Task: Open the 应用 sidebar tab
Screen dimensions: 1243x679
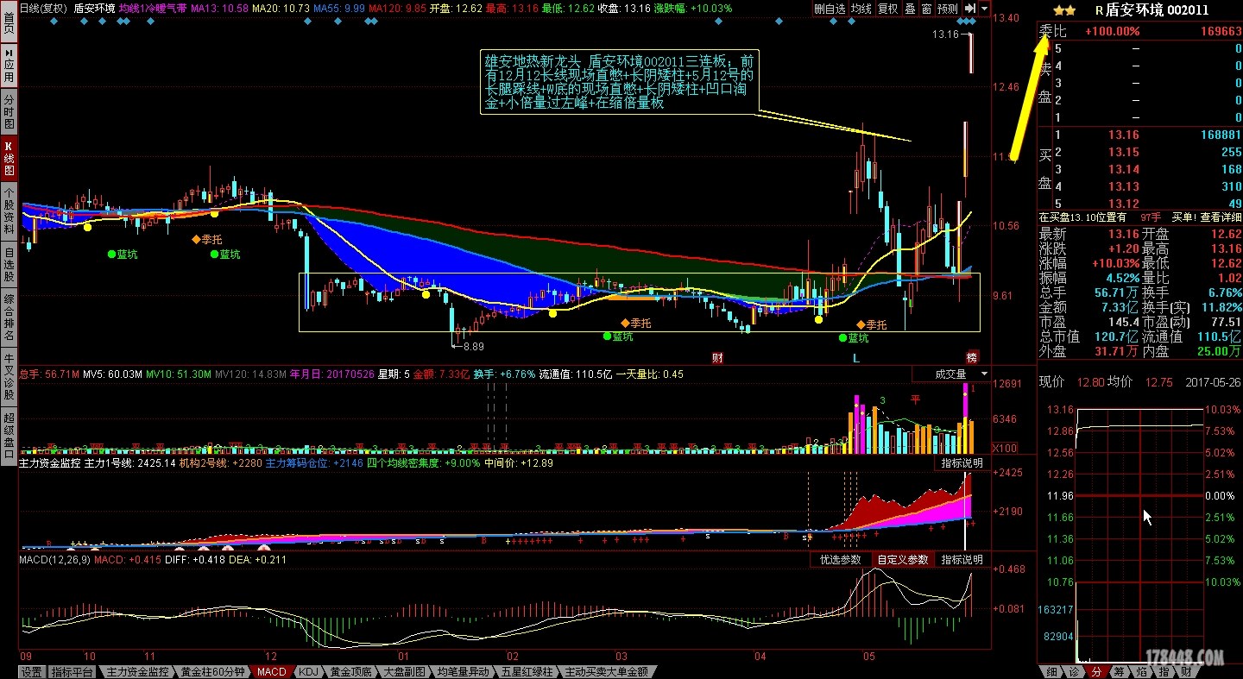Action: [9, 66]
